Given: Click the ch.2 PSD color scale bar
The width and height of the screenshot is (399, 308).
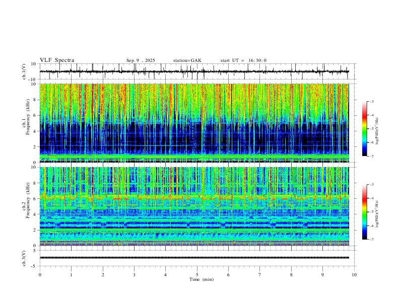Looking at the screenshot, I should pyautogui.click(x=364, y=212).
